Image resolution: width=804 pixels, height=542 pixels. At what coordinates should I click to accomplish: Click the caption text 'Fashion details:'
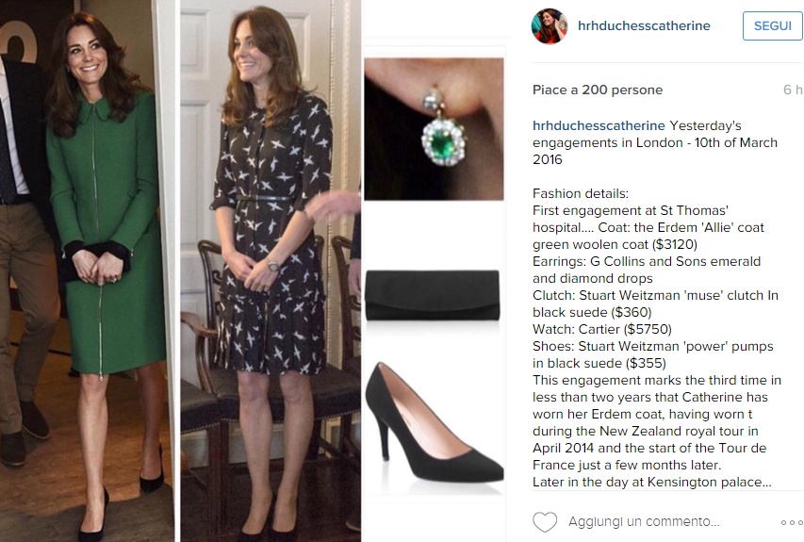click(581, 193)
